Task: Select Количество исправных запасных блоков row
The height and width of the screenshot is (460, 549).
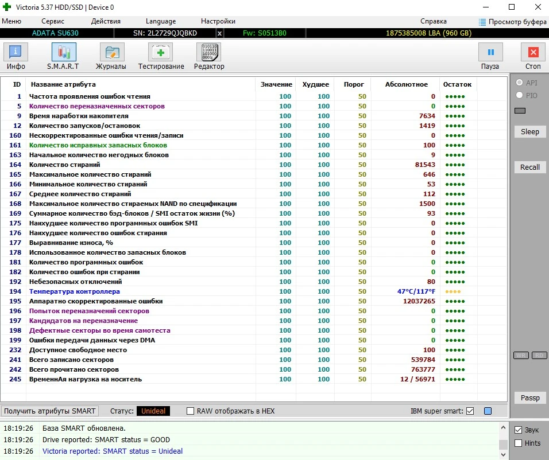Action: click(253, 145)
